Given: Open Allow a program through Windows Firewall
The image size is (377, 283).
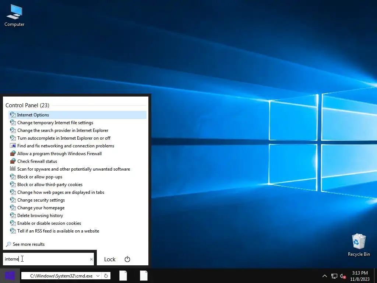Looking at the screenshot, I should click(77, 154).
